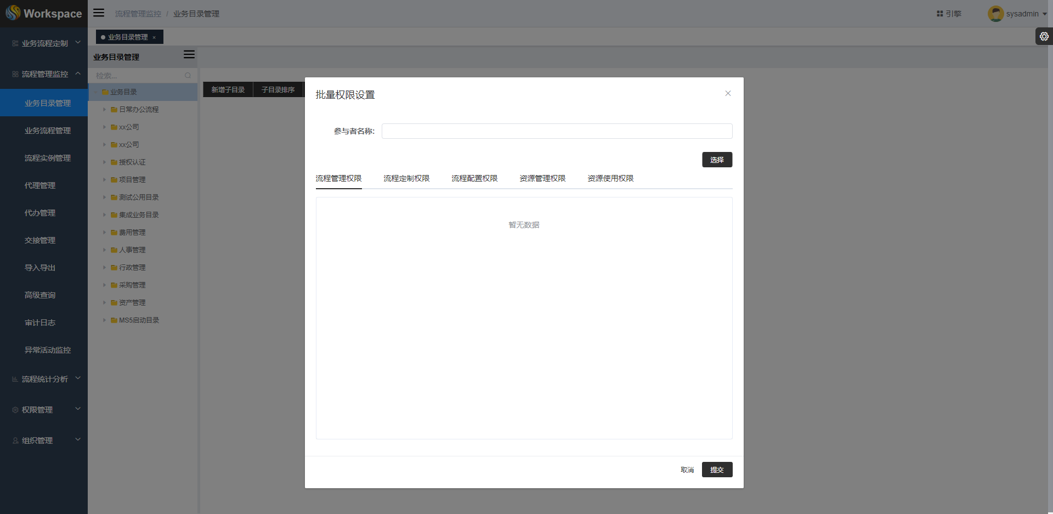Viewport: 1053px width, 514px height.
Task: Click the search magnifier icon in tree panel
Action: [188, 75]
